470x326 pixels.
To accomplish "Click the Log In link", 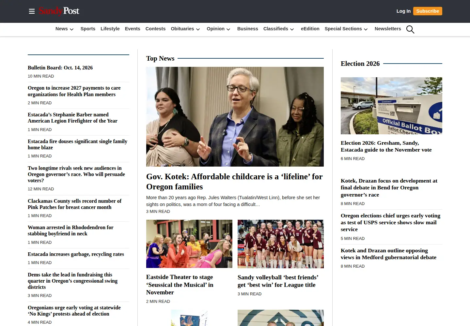I will [403, 11].
